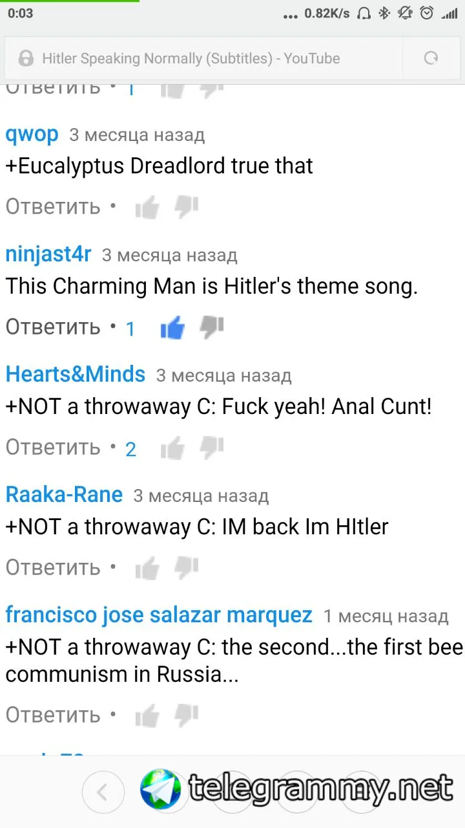The image size is (465, 828).
Task: Tap the lock icon in address bar
Action: tap(26, 58)
